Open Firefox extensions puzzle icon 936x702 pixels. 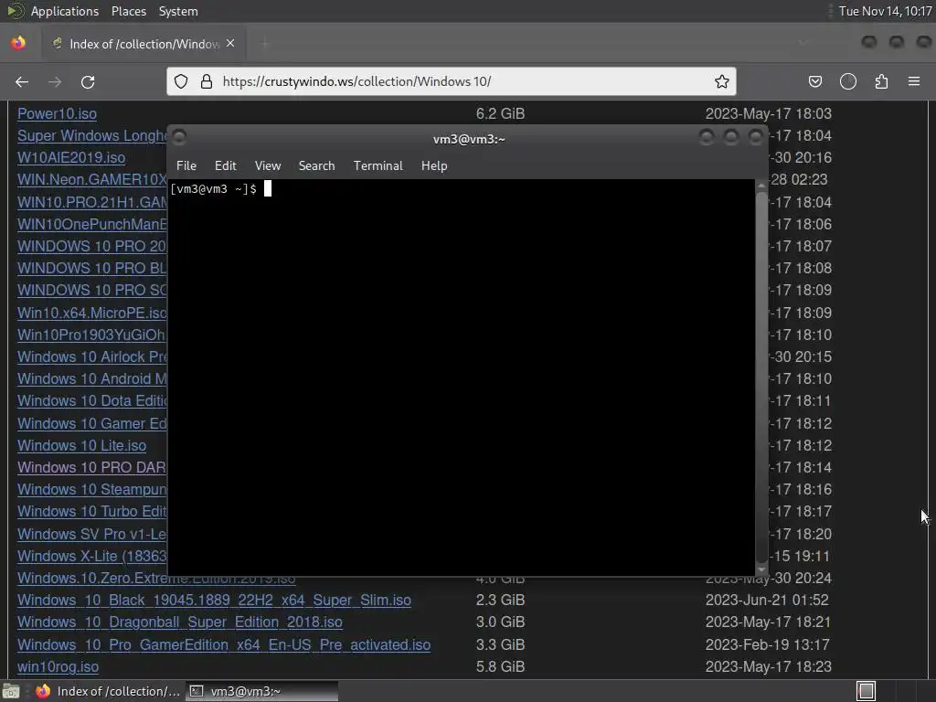pyautogui.click(x=881, y=81)
